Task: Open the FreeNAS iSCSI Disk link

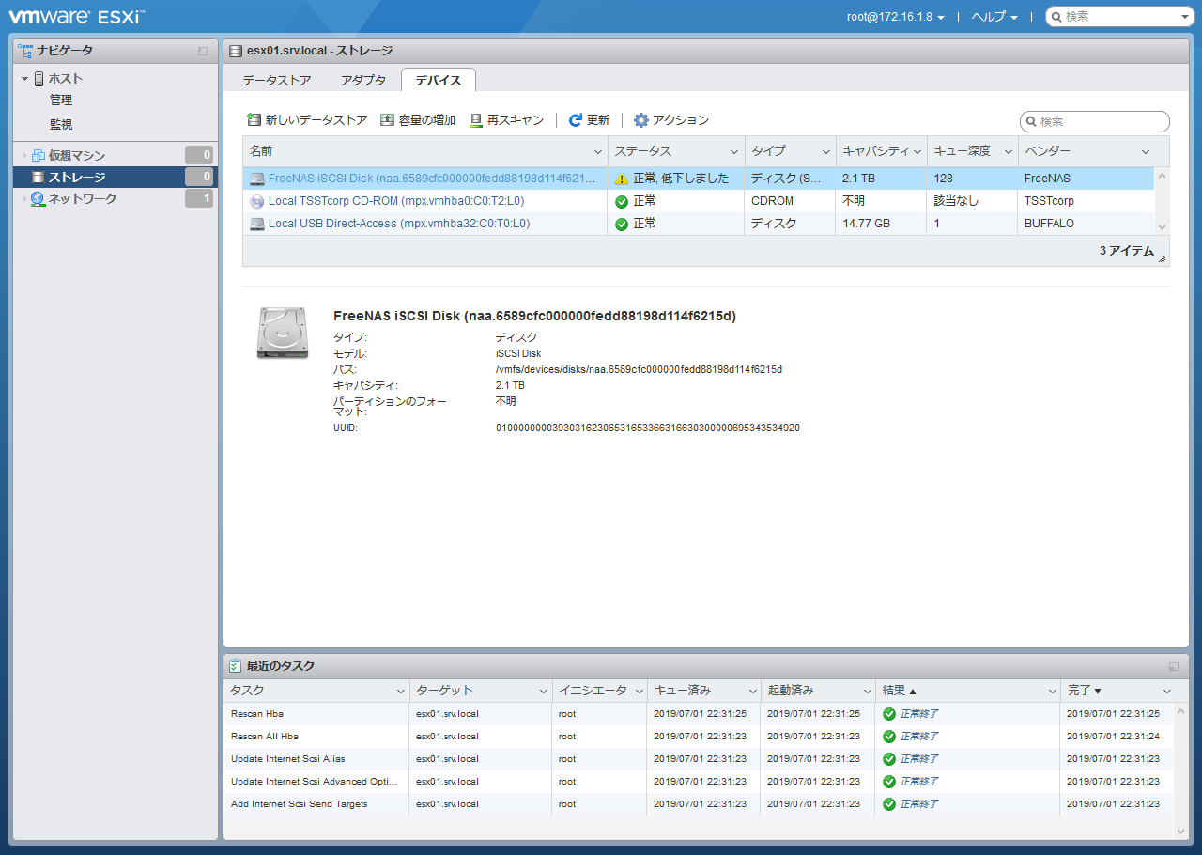Action: [x=432, y=179]
